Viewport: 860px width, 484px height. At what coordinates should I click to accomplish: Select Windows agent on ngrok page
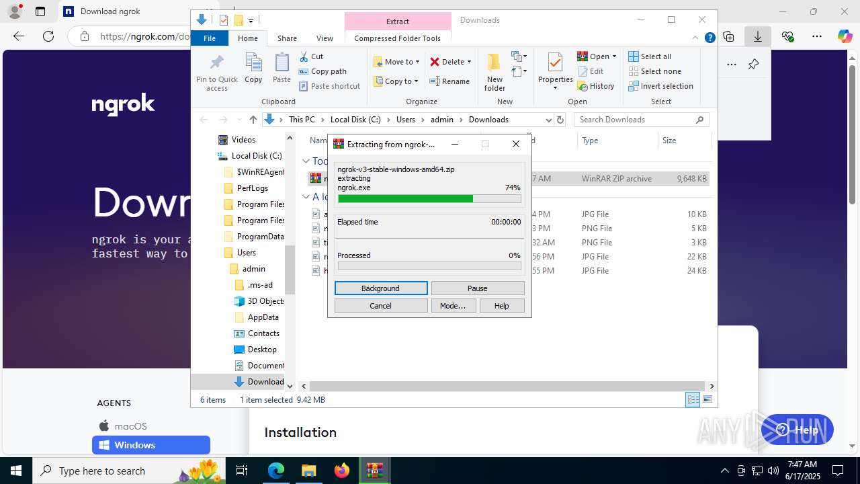[x=151, y=445]
